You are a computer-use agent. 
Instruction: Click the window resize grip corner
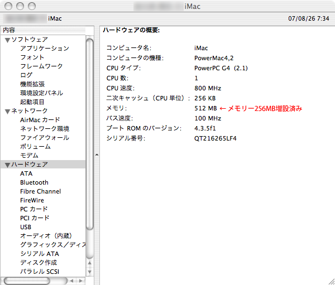[331, 282]
